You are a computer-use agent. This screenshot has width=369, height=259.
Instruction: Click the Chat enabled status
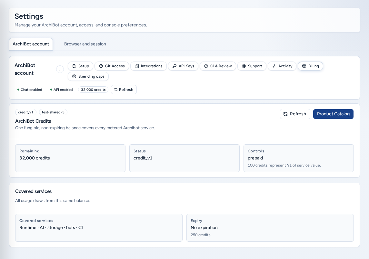30,90
